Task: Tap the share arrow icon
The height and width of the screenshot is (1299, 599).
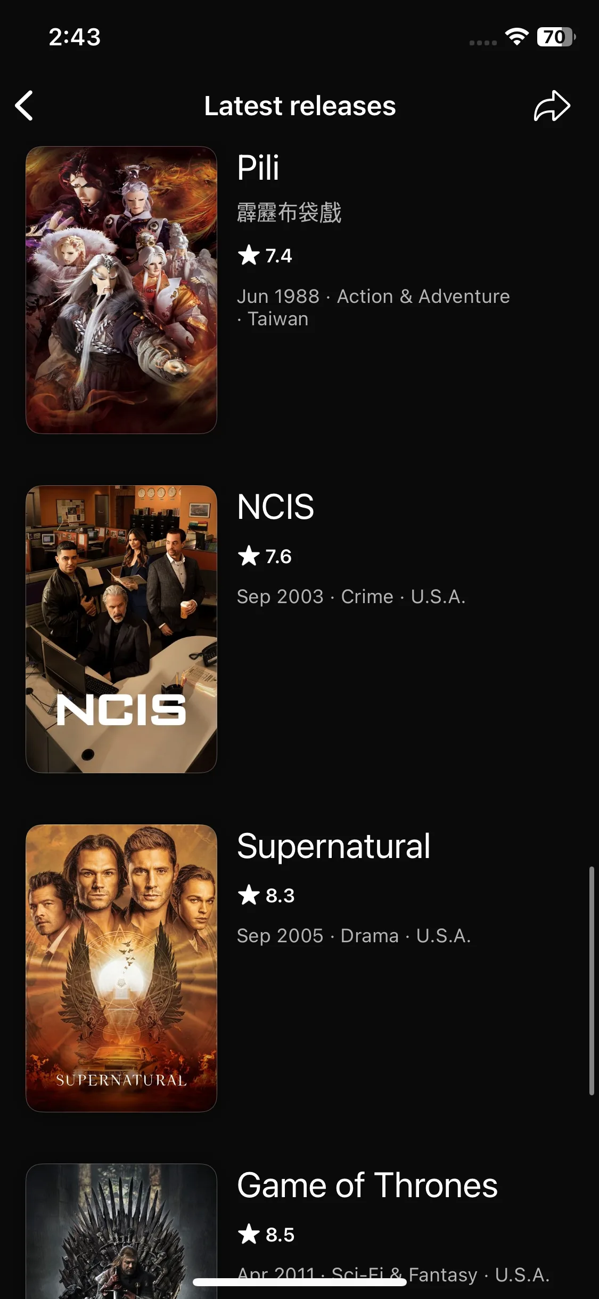Action: (x=552, y=106)
